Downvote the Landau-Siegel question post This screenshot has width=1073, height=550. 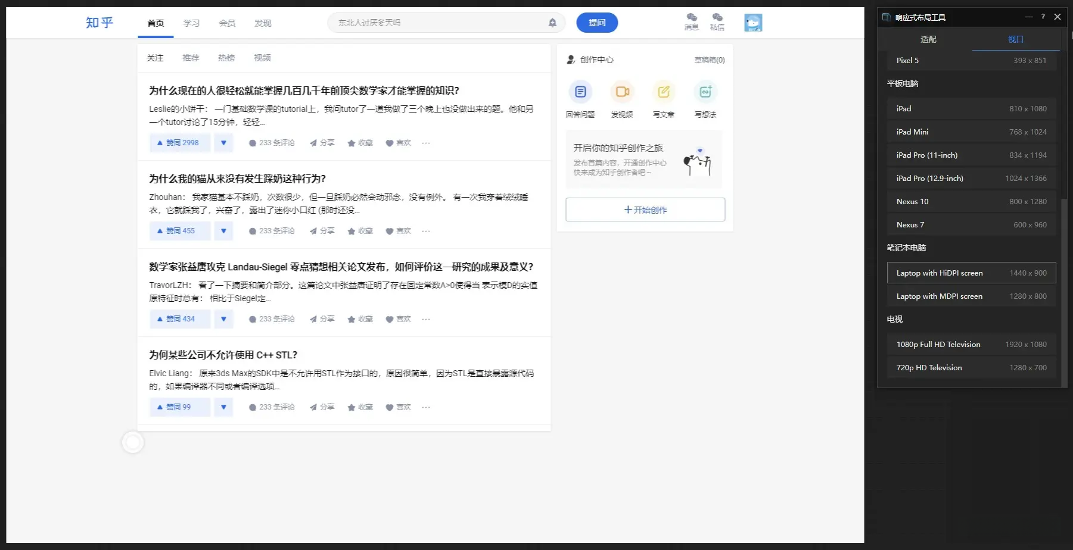coord(223,319)
